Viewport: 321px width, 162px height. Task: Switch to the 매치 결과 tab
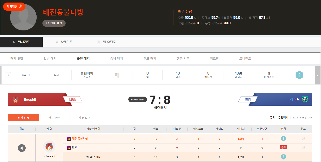54,118
